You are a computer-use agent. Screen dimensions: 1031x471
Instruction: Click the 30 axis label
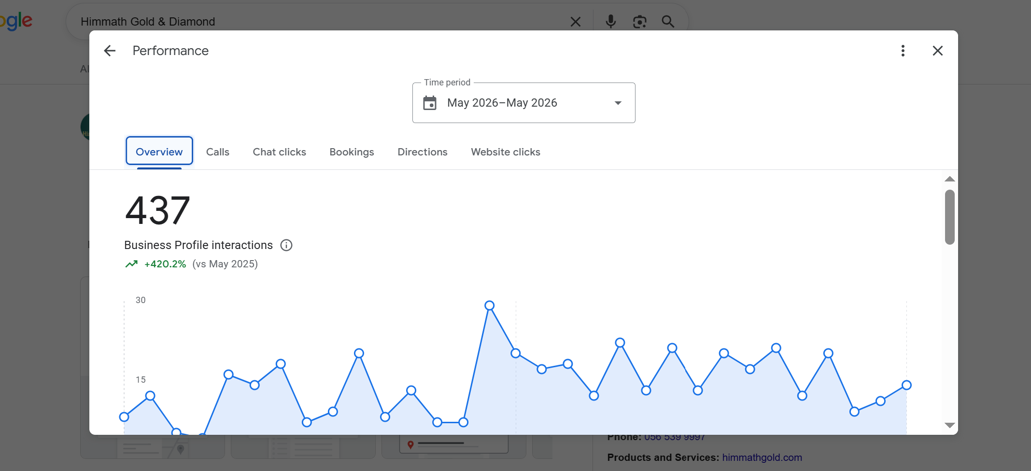point(141,300)
